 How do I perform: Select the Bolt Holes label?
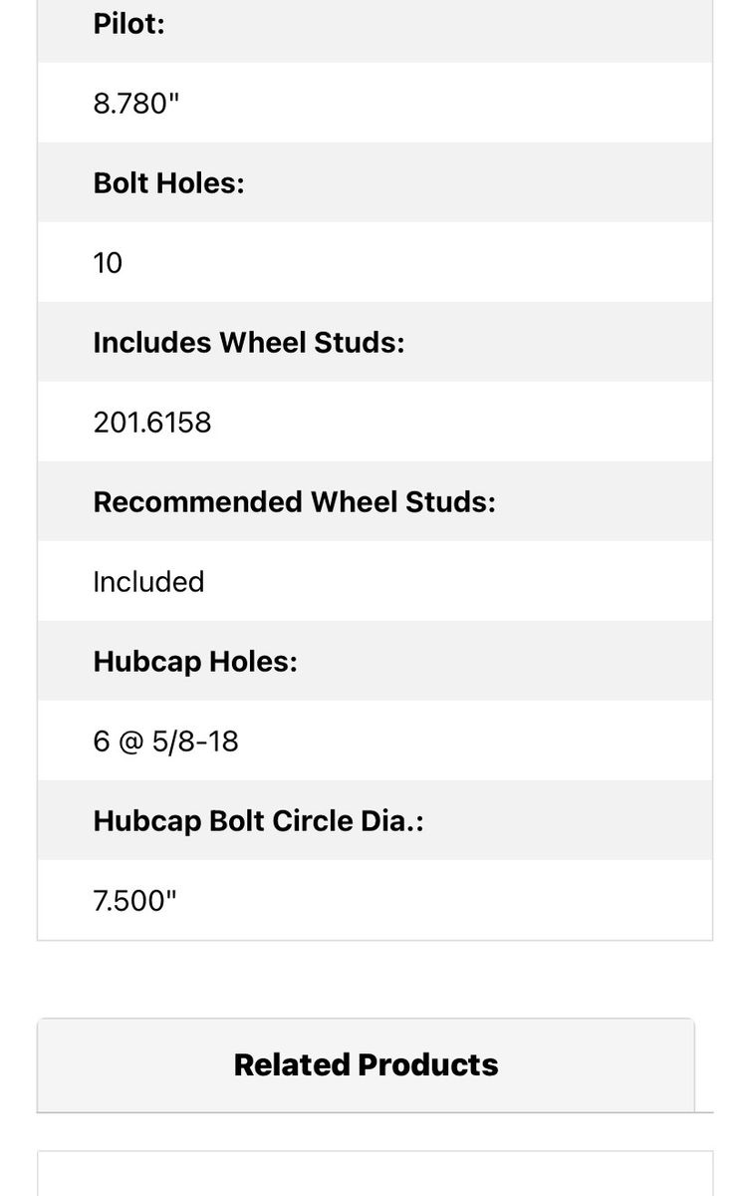(x=168, y=183)
